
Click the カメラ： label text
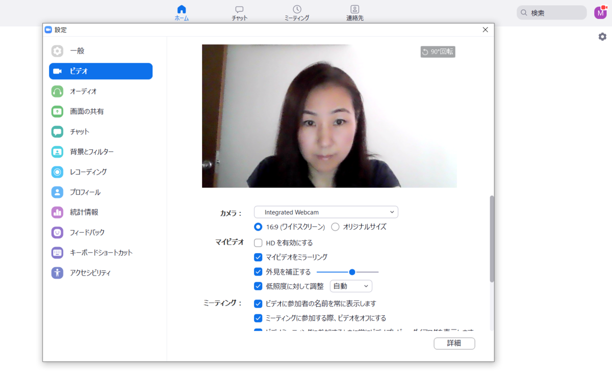click(231, 213)
